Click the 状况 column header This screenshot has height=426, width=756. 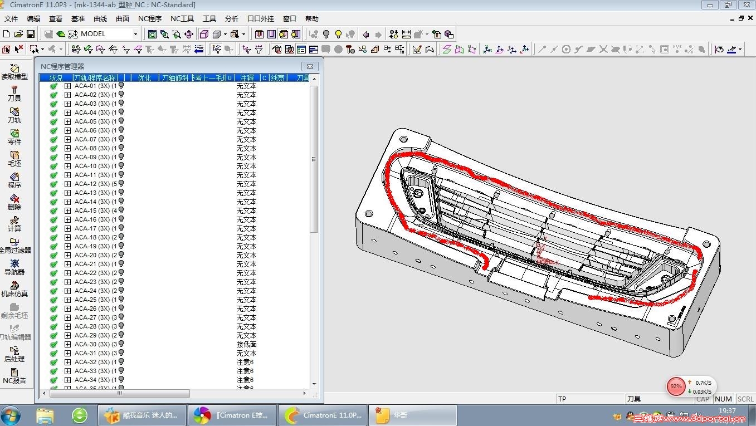56,78
